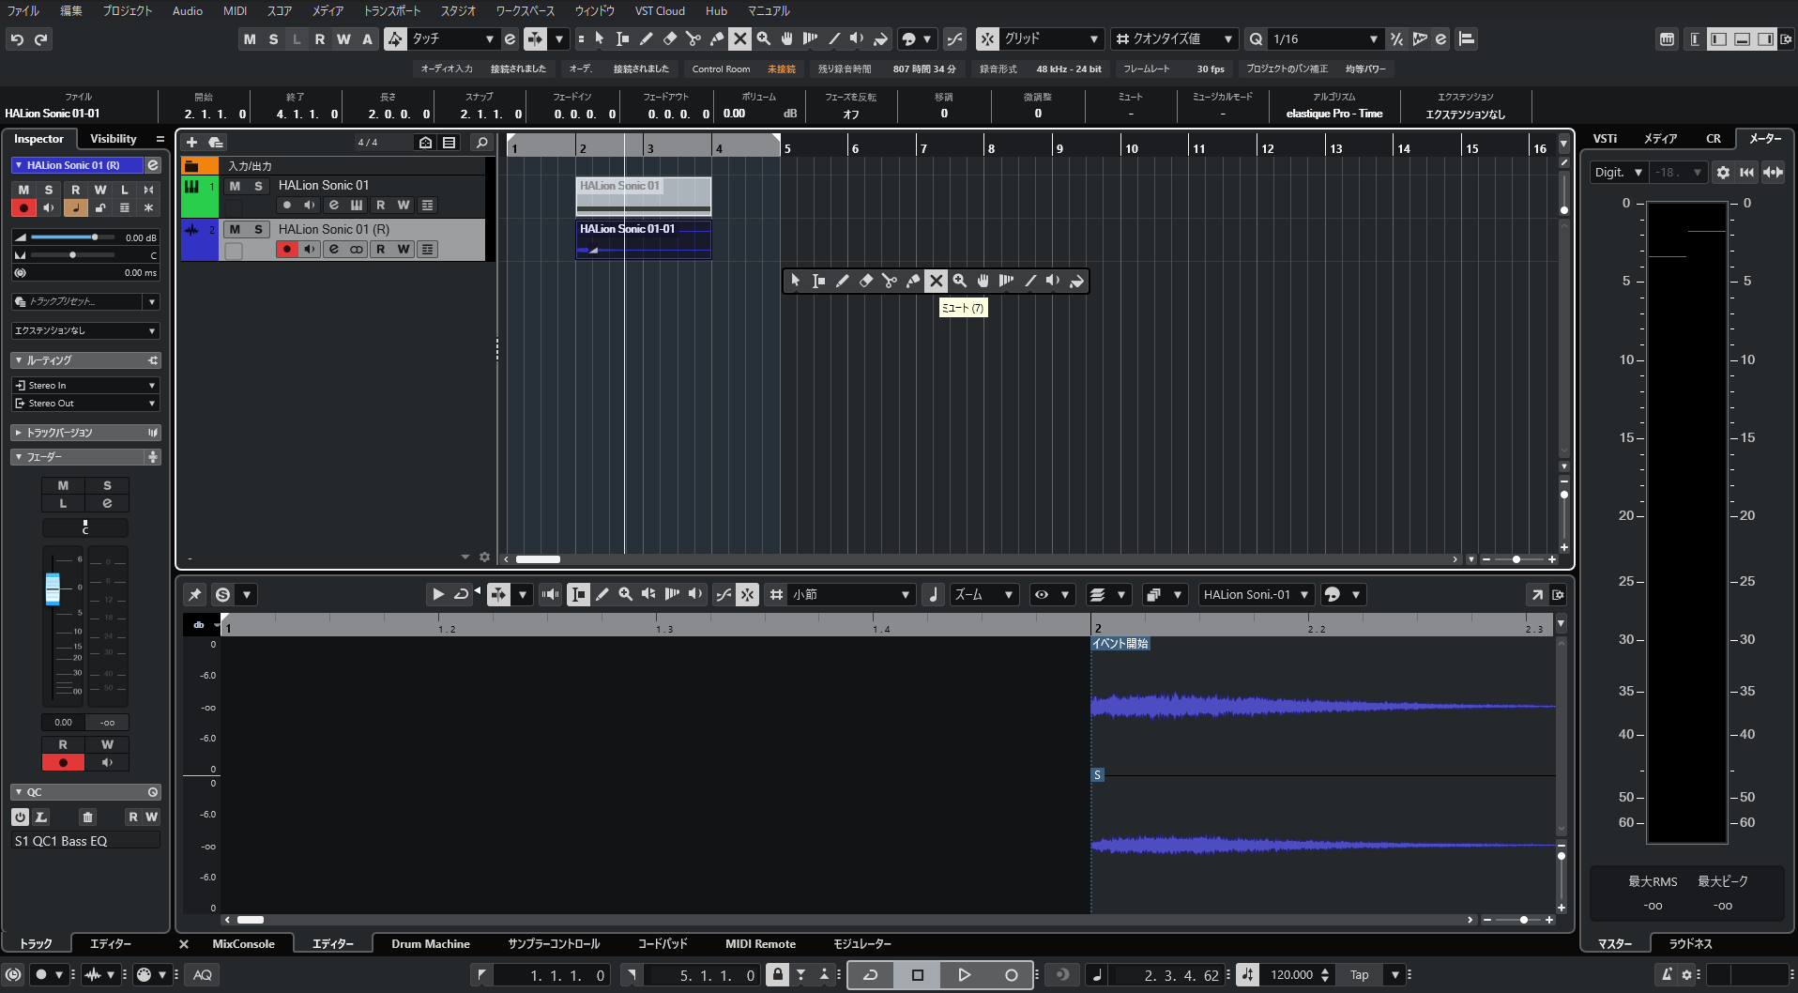The width and height of the screenshot is (1798, 993).
Task: Click the arrow tool in the floating toolbox
Action: click(x=795, y=281)
